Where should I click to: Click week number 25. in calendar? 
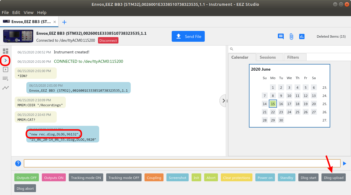point(324,104)
